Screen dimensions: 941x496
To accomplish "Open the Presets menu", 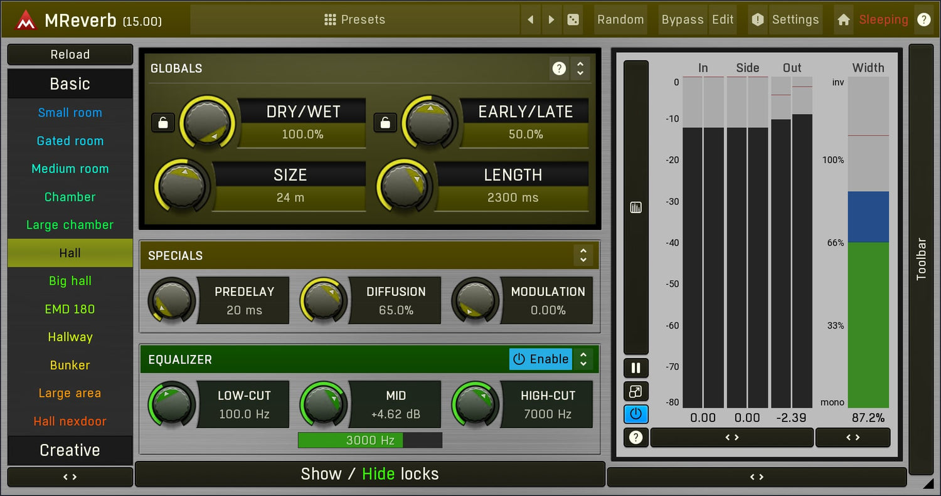I will point(355,20).
